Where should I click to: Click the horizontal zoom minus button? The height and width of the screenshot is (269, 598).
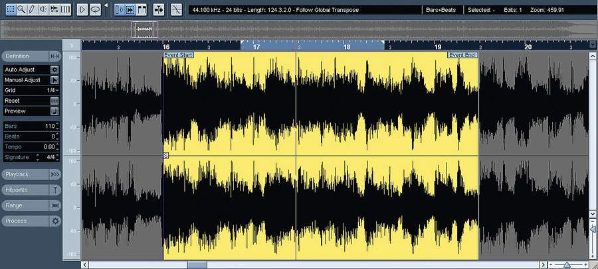[x=551, y=265]
